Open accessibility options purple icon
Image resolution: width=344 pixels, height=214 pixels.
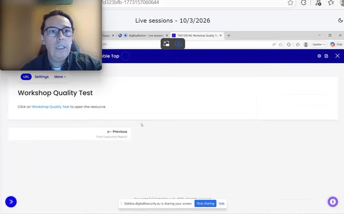333,202
